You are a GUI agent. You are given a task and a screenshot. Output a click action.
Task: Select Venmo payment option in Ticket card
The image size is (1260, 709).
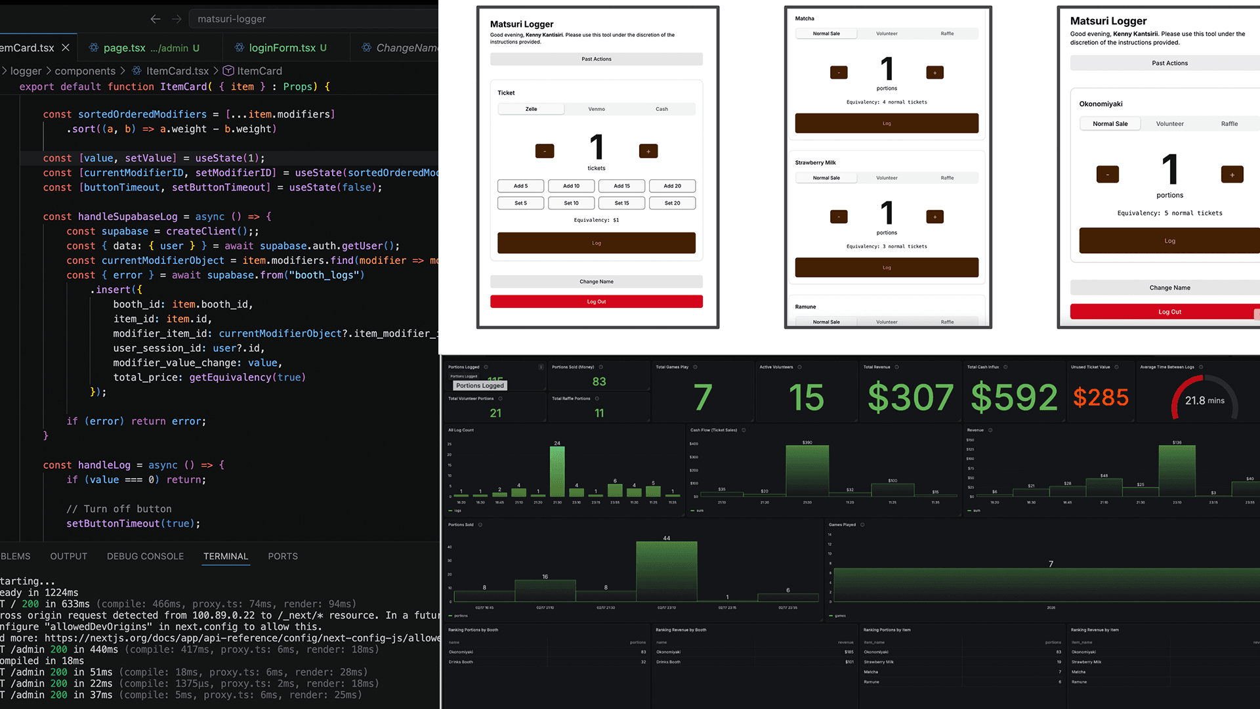click(x=597, y=109)
